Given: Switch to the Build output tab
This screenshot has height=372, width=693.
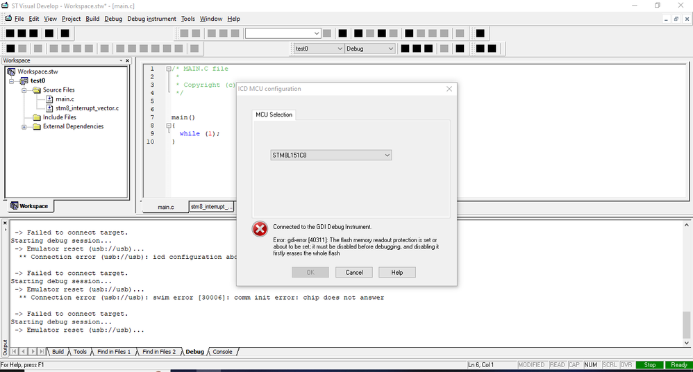Looking at the screenshot, I should (x=58, y=352).
